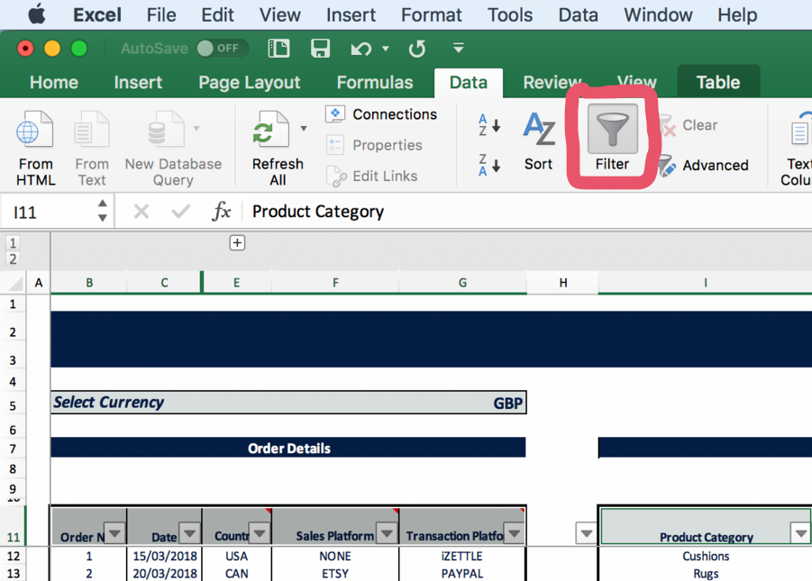812x581 pixels.
Task: Open the Help menu
Action: pos(737,14)
